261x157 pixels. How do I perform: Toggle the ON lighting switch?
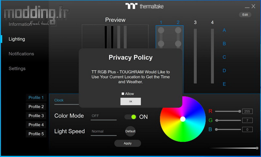point(130,117)
